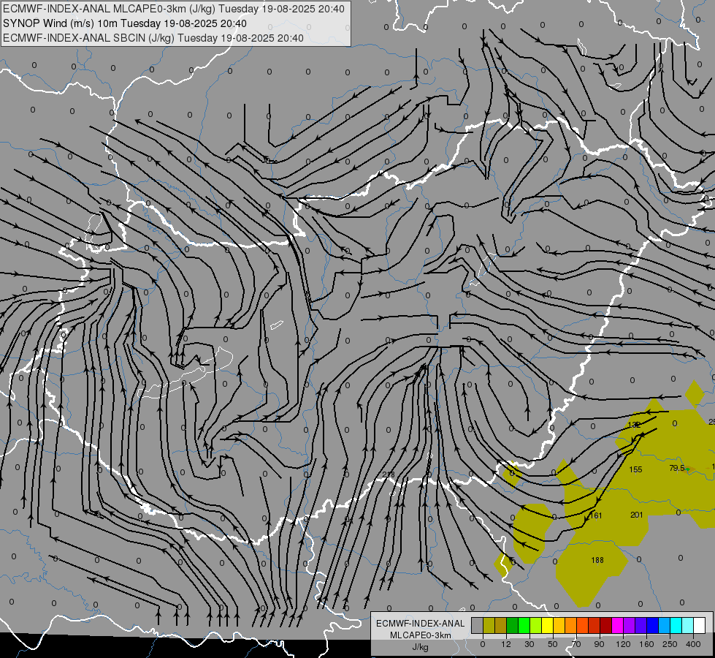Click the pure yellow legend swatch
The height and width of the screenshot is (658, 715).
pyautogui.click(x=547, y=625)
